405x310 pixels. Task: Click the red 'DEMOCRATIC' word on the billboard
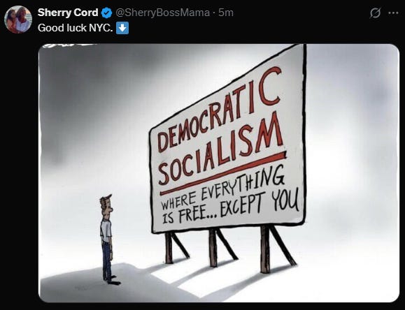pos(220,110)
